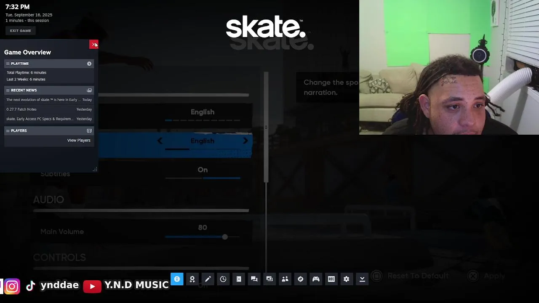Click the hamburger handle beside PLAYERS
The height and width of the screenshot is (303, 539).
pyautogui.click(x=8, y=130)
